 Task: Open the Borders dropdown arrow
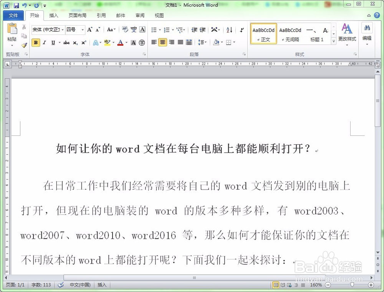click(234, 42)
